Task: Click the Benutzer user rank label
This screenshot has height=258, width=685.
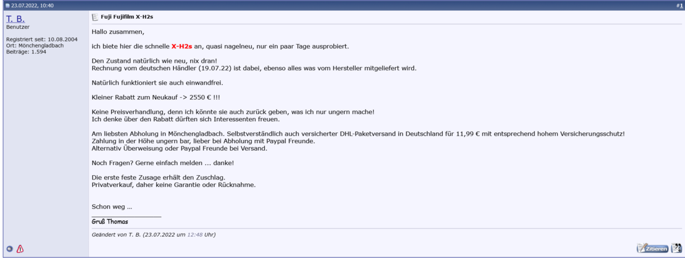Action: coord(17,28)
